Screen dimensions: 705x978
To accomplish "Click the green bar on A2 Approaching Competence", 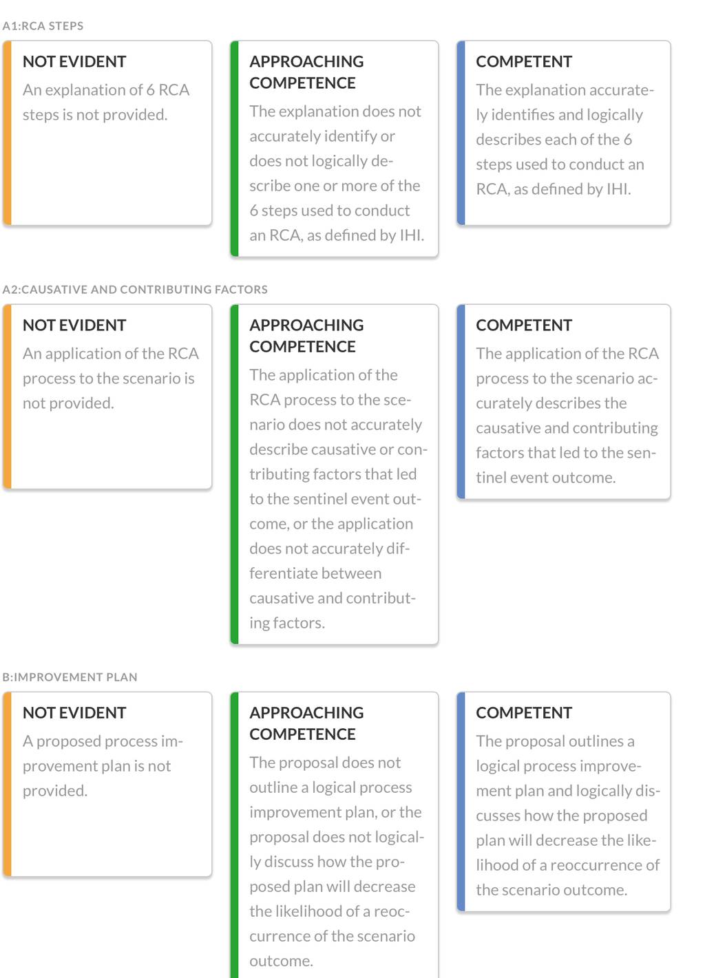I will tap(234, 474).
